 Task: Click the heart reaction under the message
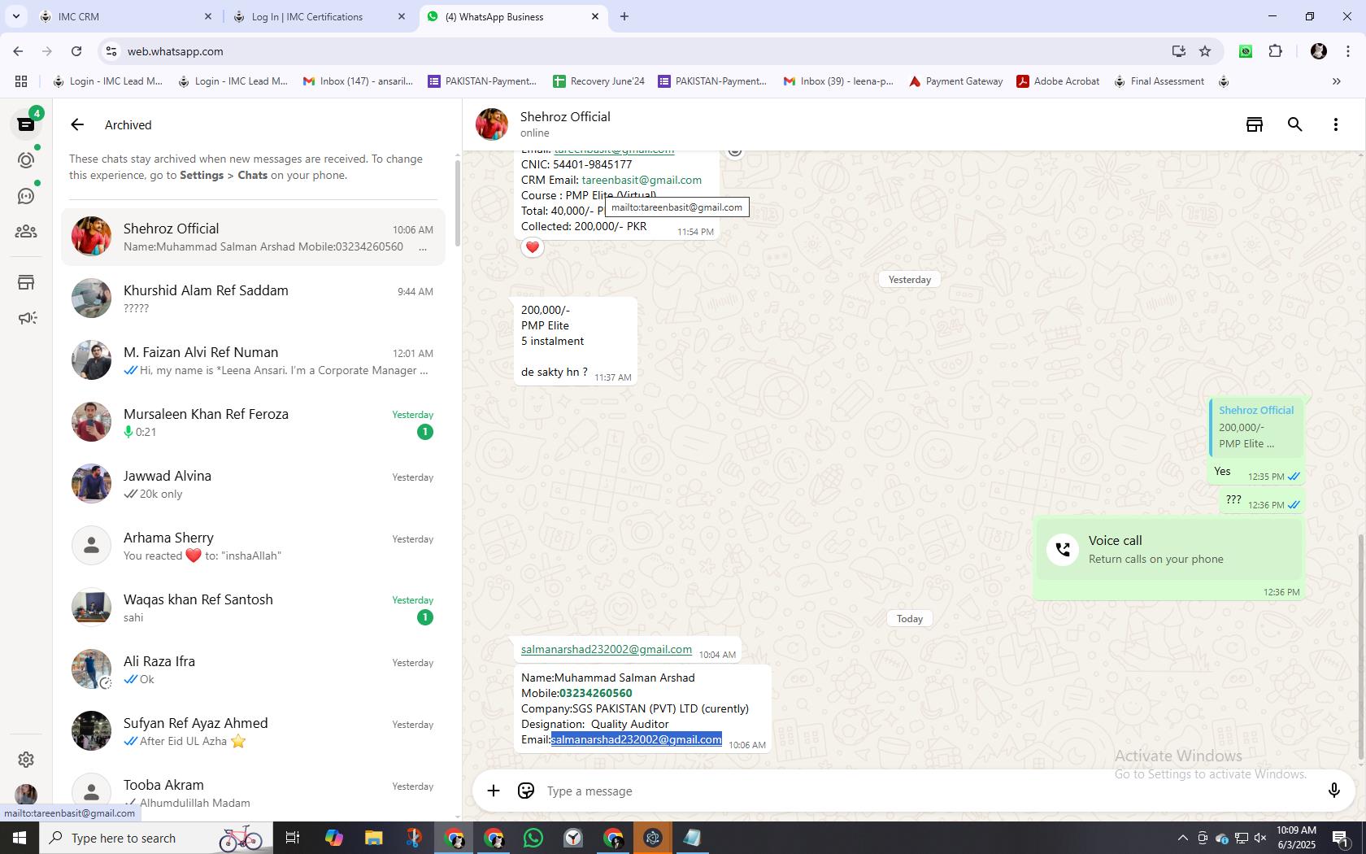click(x=533, y=247)
